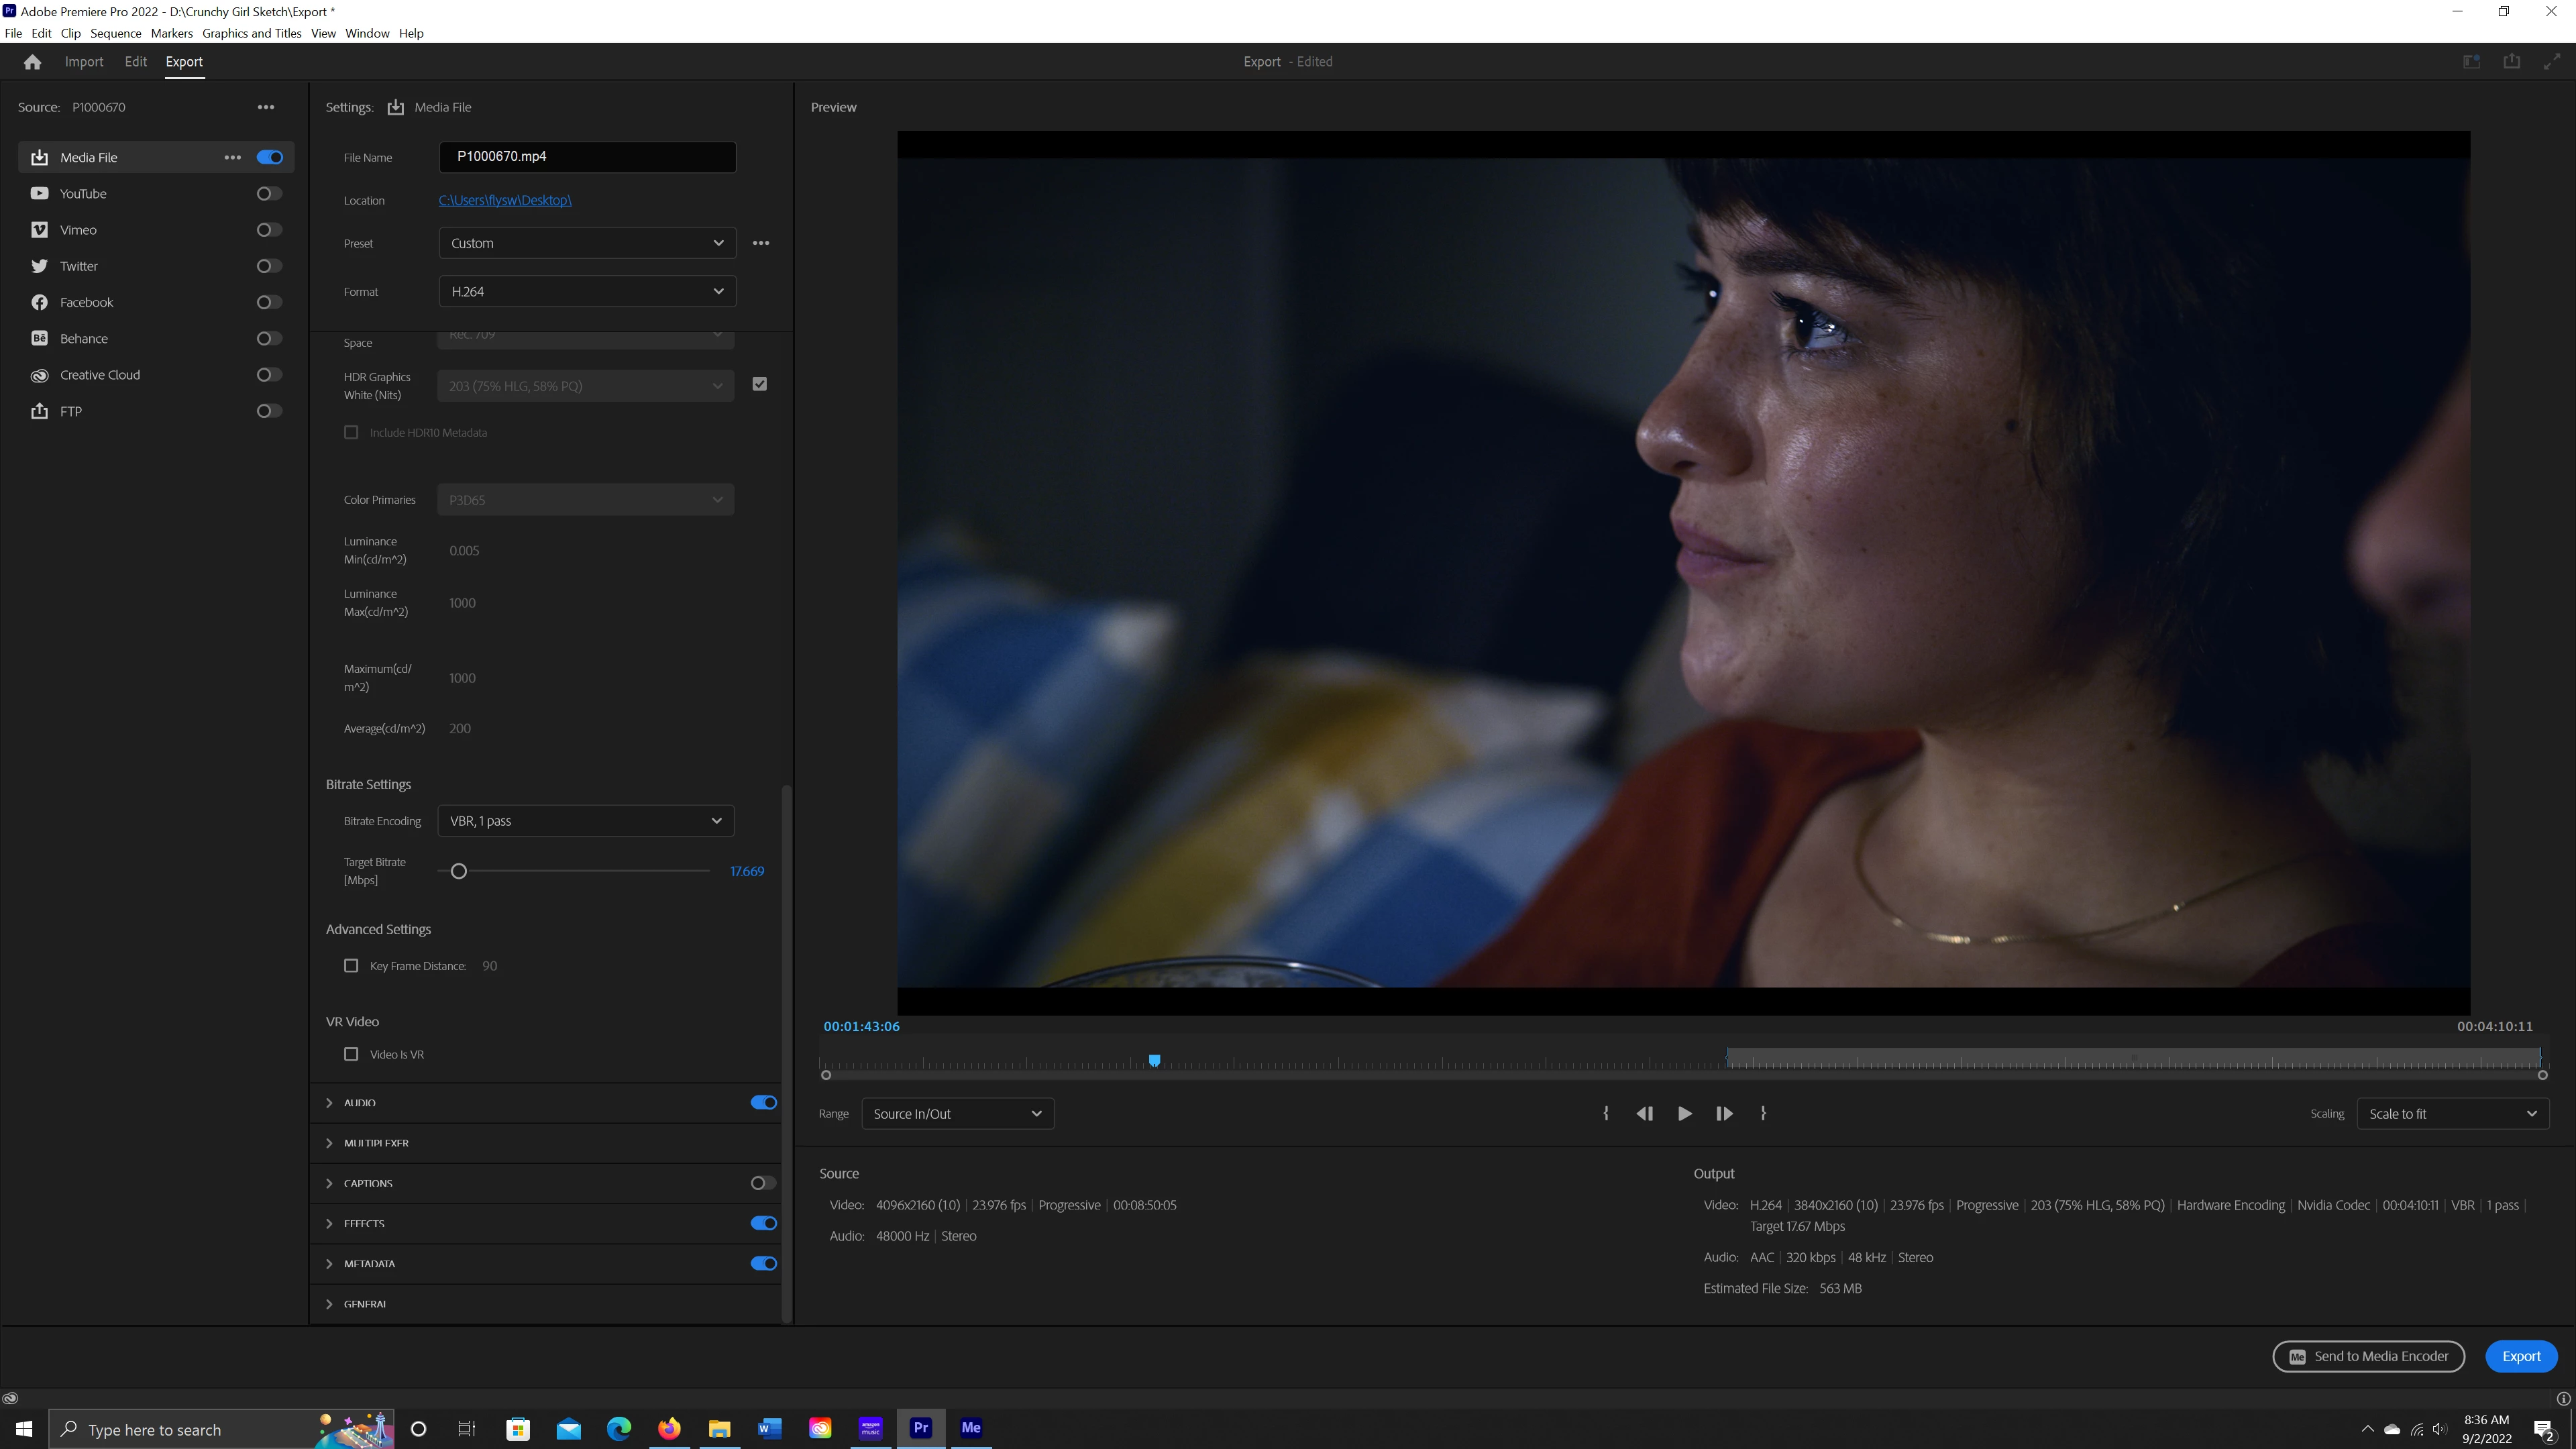
Task: Open the Sequence menu
Action: [115, 33]
